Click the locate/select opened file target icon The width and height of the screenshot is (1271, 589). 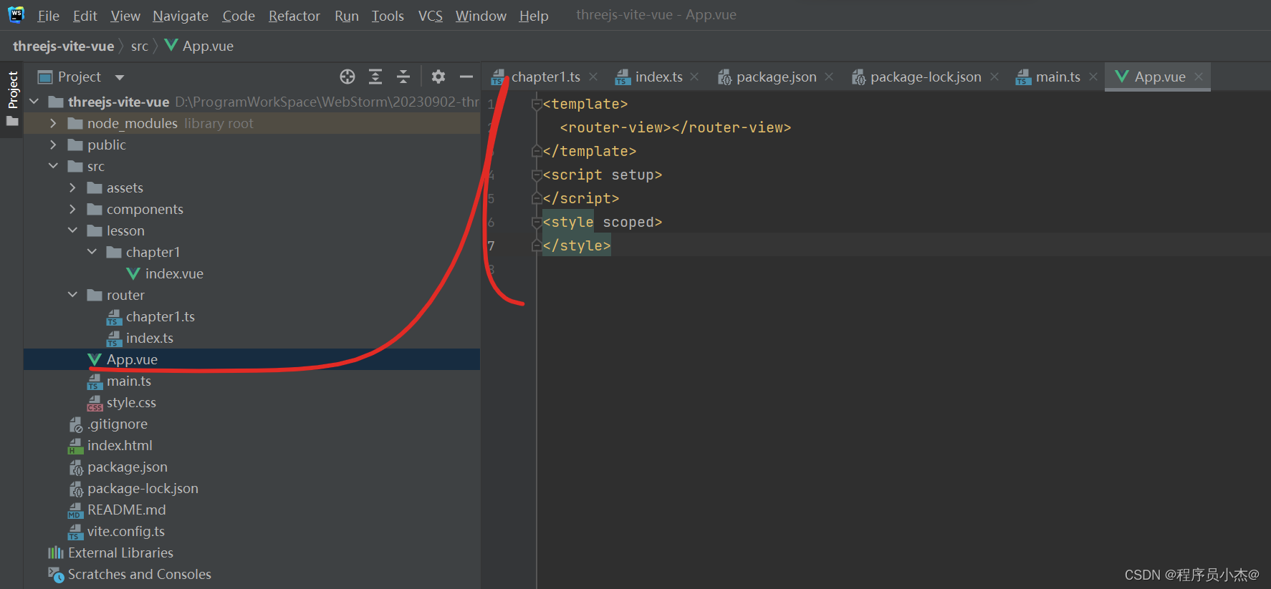347,77
